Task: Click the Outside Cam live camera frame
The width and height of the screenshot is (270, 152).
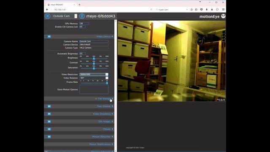Action: point(172,61)
